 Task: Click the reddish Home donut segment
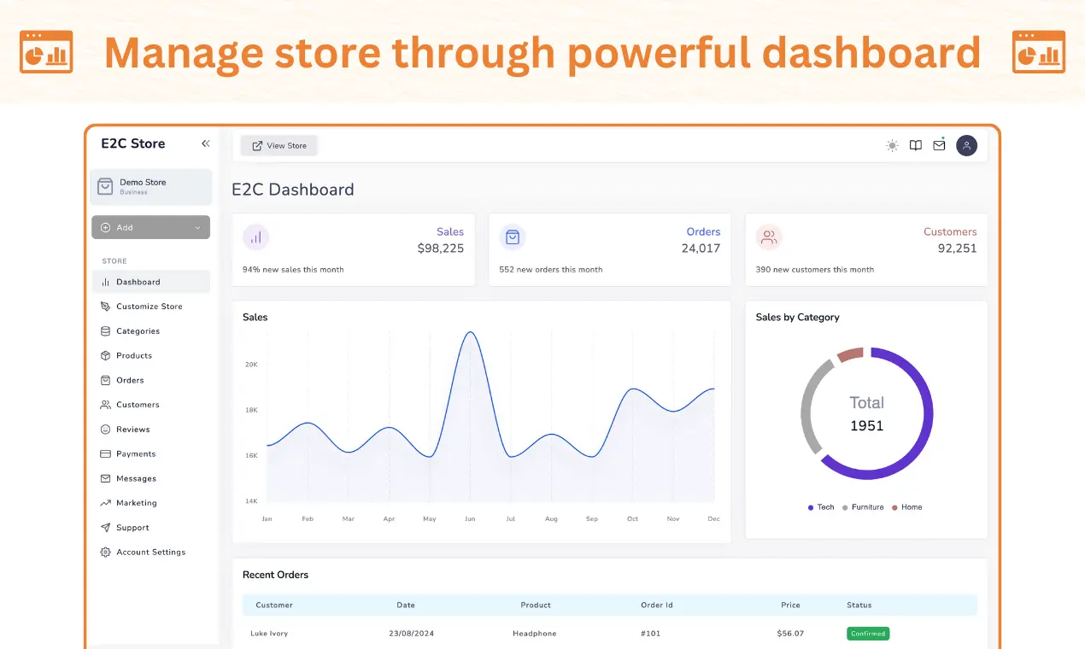click(850, 354)
